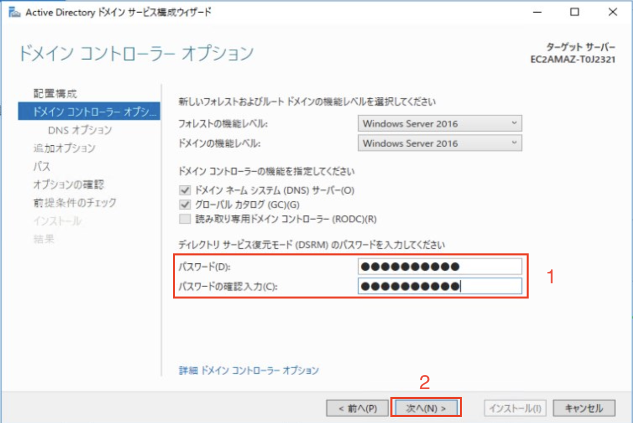The height and width of the screenshot is (423, 633).
Task: Click the ドメイン コントローラー オプション heading
Action: coord(136,53)
